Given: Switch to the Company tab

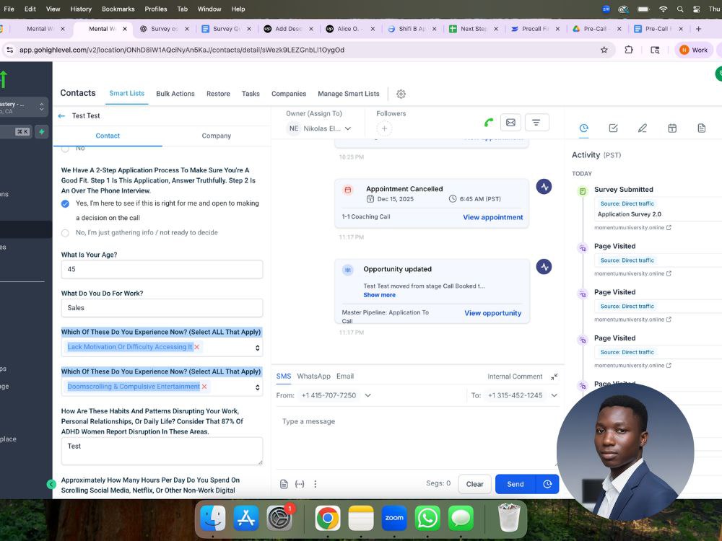Looking at the screenshot, I should 216,136.
